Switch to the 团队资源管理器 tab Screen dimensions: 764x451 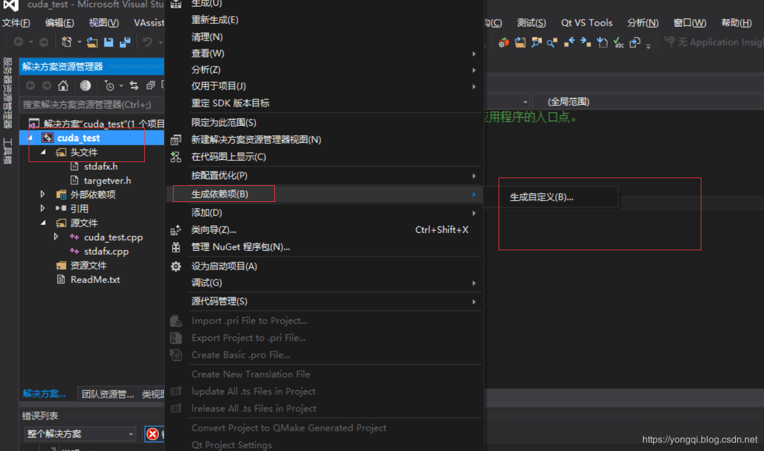[x=108, y=394]
